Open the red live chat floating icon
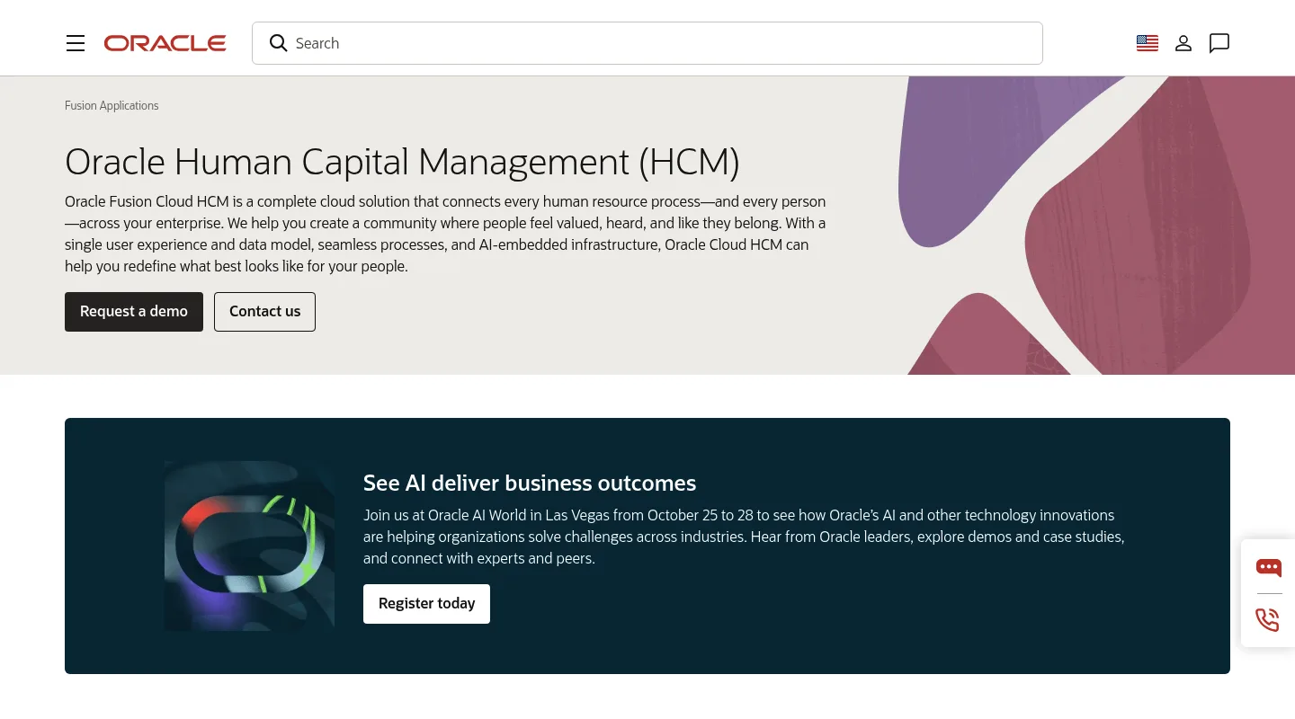 pos(1269,567)
